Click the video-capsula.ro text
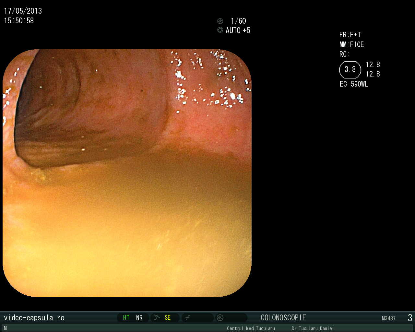 point(34,318)
